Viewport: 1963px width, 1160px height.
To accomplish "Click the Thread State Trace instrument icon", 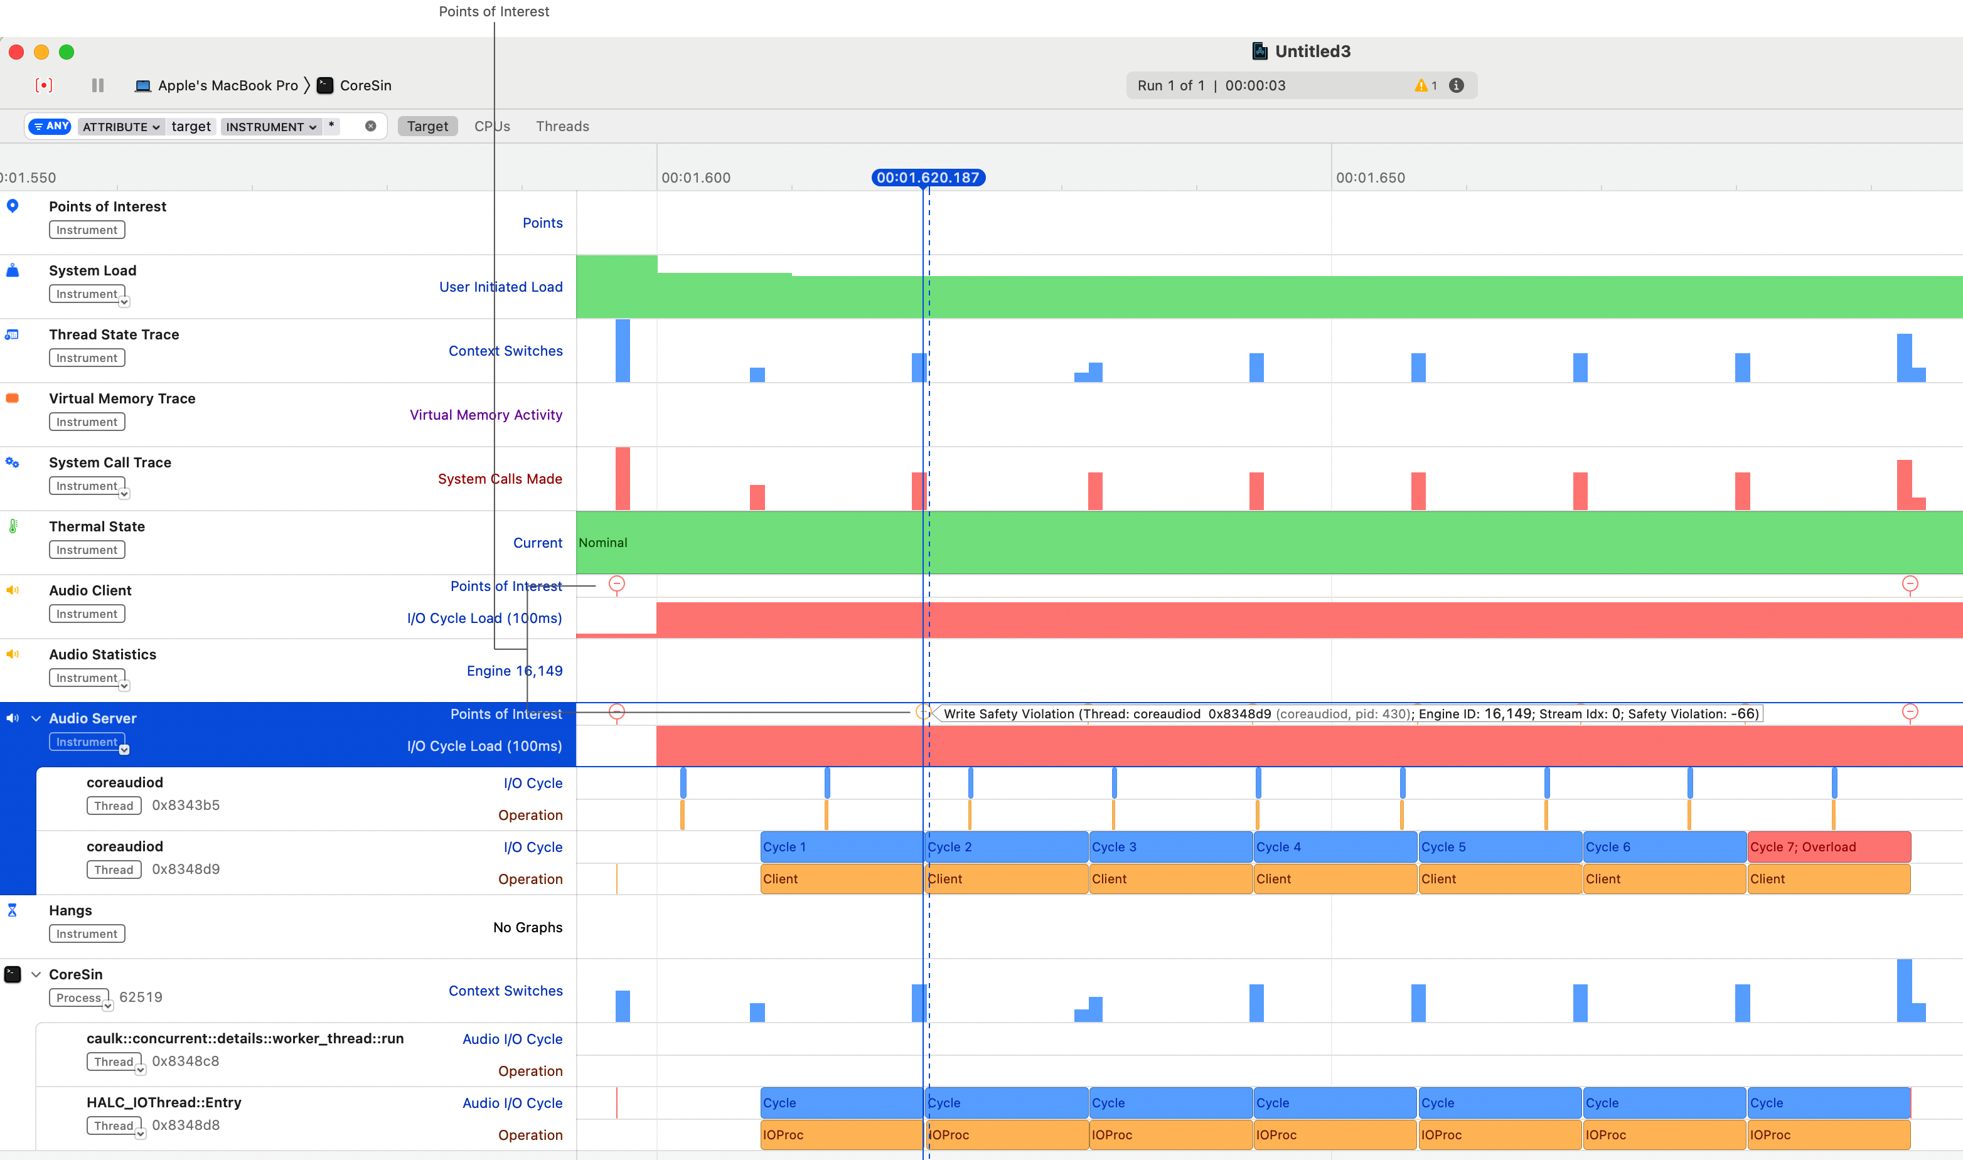I will (x=13, y=334).
